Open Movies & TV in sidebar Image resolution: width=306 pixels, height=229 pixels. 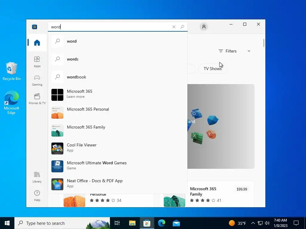[37, 99]
